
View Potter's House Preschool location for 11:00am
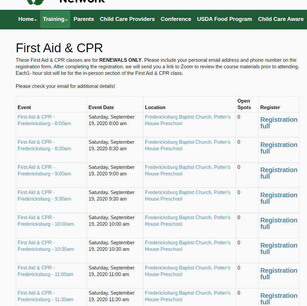(187, 271)
